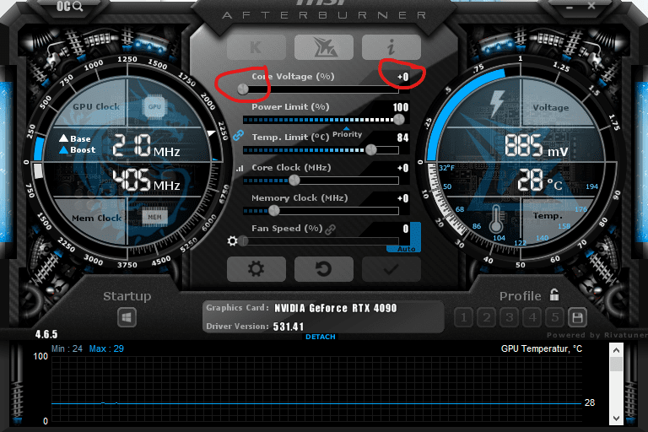Screen dimensions: 648x432
Task: Click the MSI jet logo button
Action: 324,47
